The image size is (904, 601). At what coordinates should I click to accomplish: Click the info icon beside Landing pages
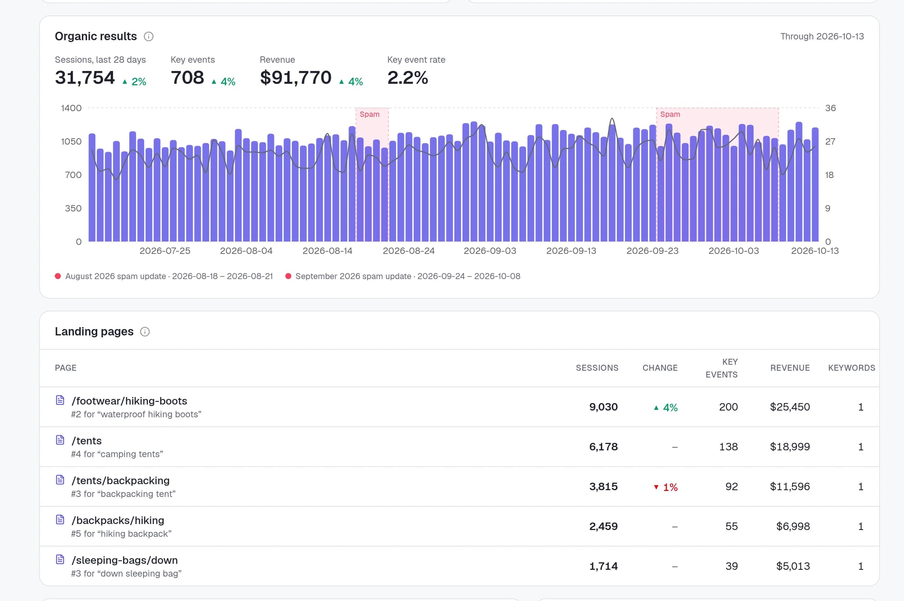click(145, 332)
